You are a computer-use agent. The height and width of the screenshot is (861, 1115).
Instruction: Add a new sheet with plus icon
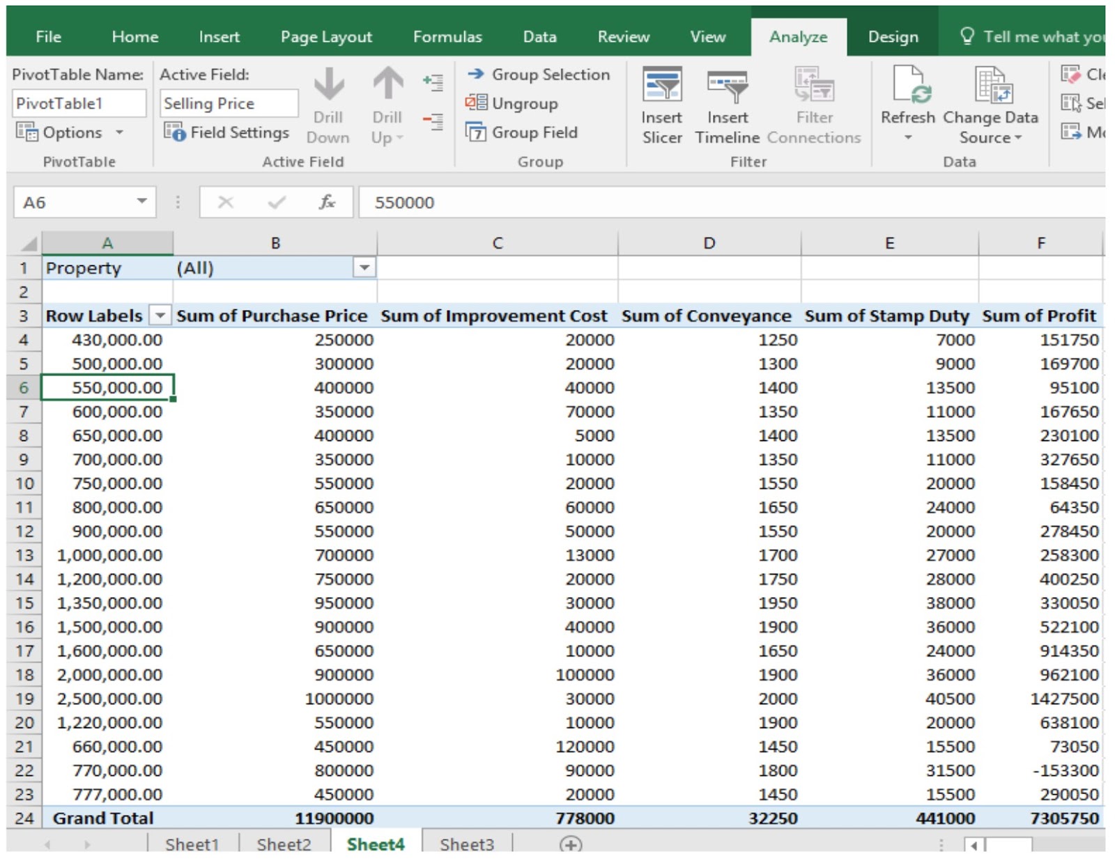pyautogui.click(x=570, y=844)
